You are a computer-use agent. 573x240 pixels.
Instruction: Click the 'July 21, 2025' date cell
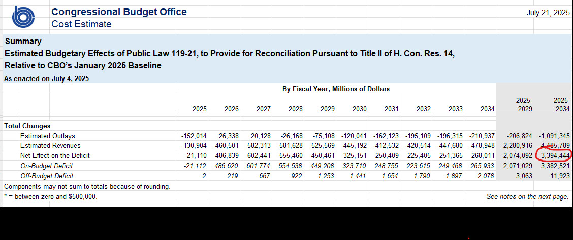click(x=548, y=13)
